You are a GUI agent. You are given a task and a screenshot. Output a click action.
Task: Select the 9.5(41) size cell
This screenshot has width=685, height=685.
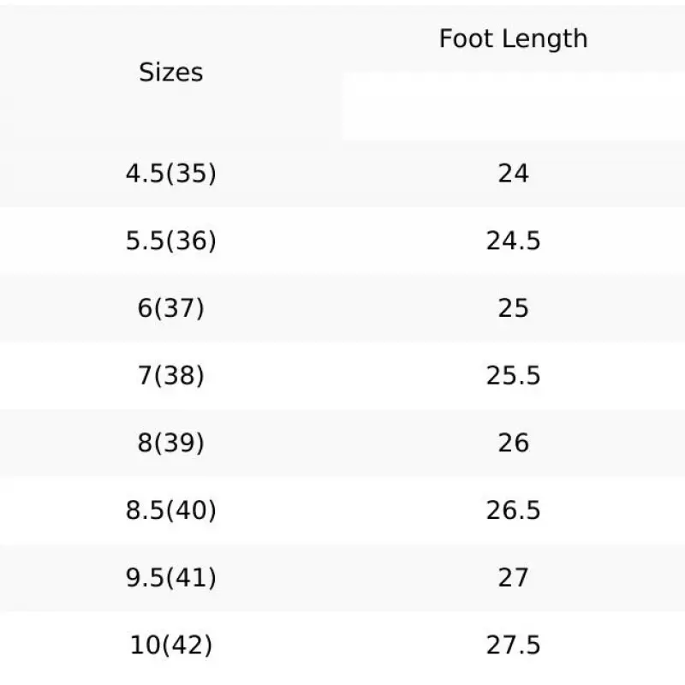tap(171, 578)
